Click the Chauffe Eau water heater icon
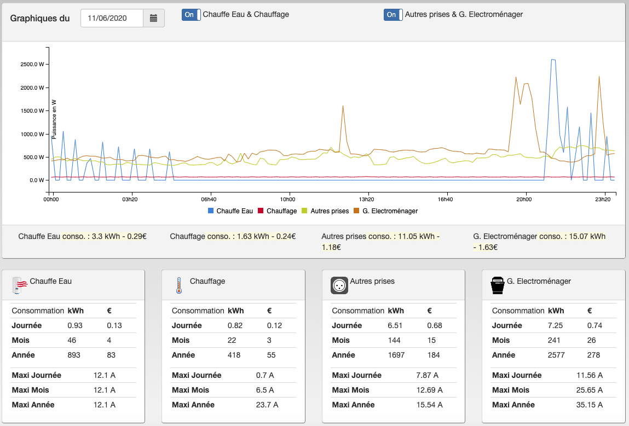The height and width of the screenshot is (426, 629). [20, 285]
